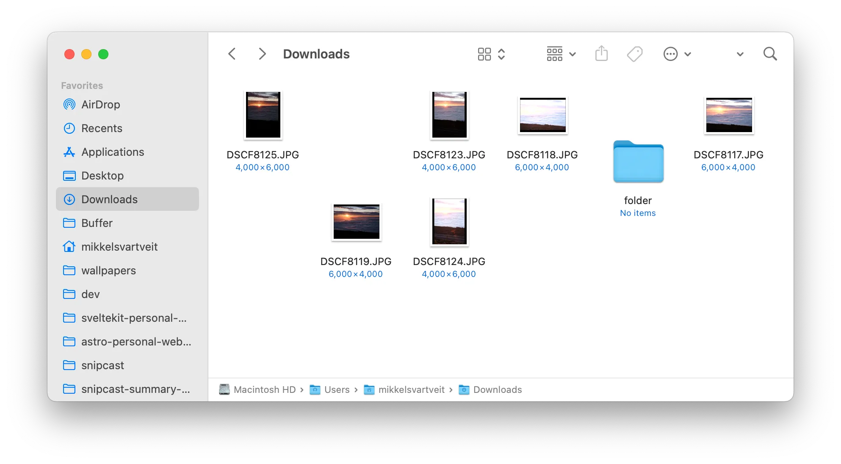Open Recents from the sidebar

pyautogui.click(x=102, y=128)
